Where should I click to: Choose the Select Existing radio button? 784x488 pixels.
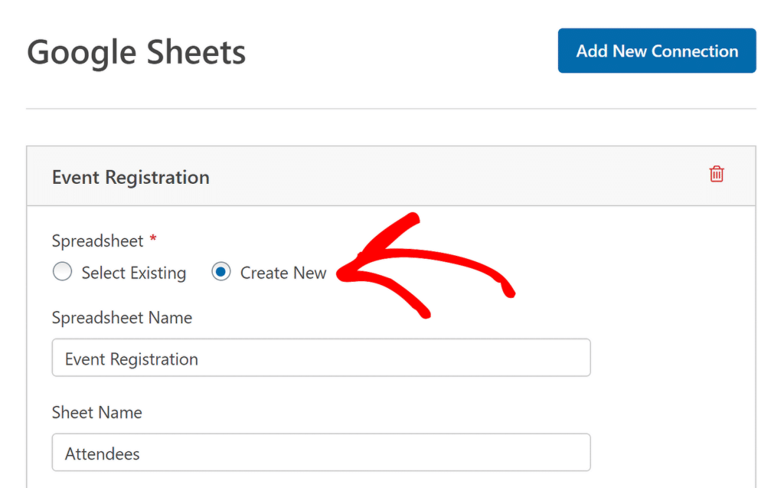63,272
